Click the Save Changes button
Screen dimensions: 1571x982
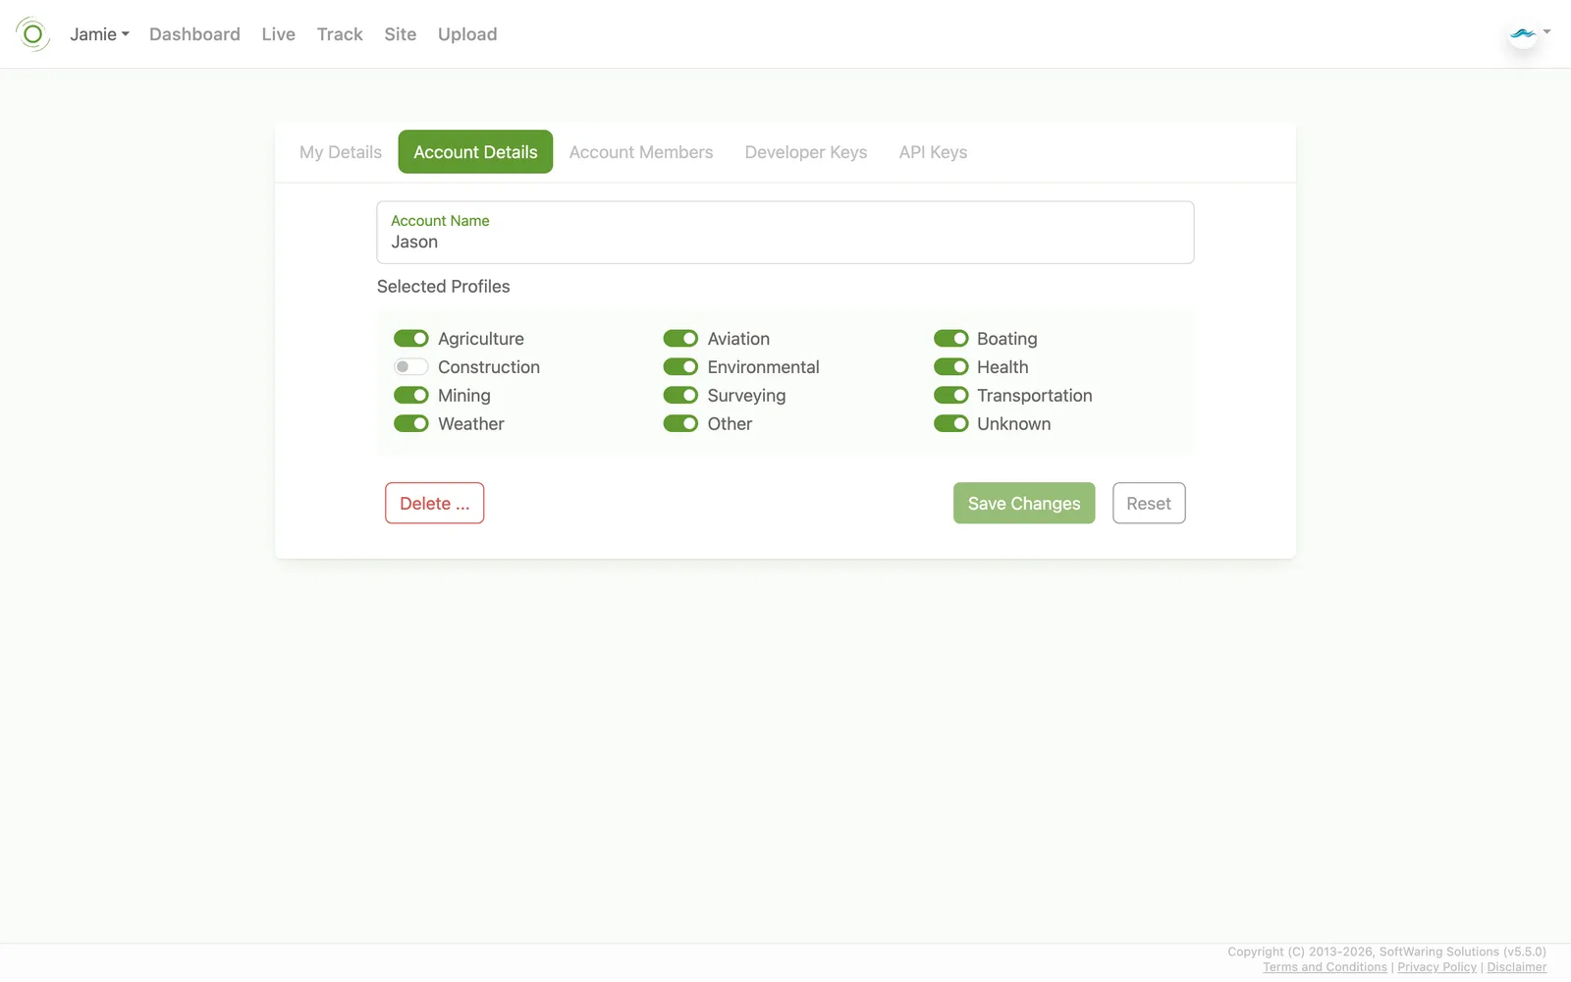pyautogui.click(x=1024, y=503)
